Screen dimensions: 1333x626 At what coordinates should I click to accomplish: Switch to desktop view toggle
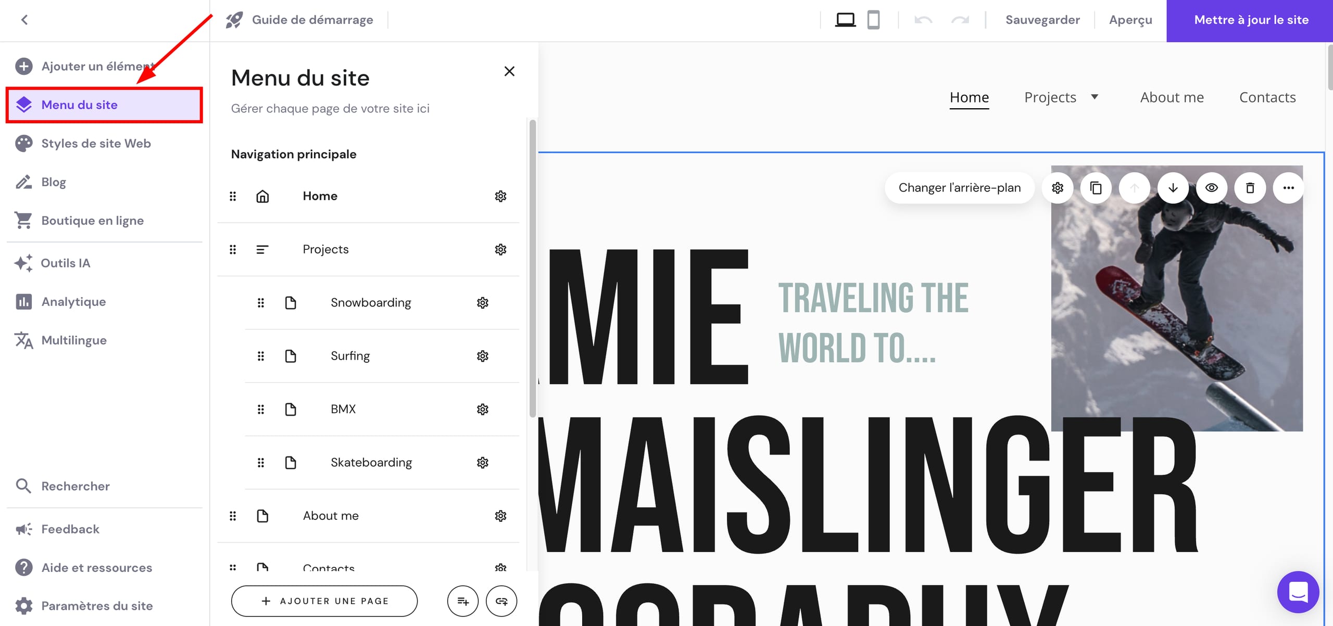(x=845, y=19)
